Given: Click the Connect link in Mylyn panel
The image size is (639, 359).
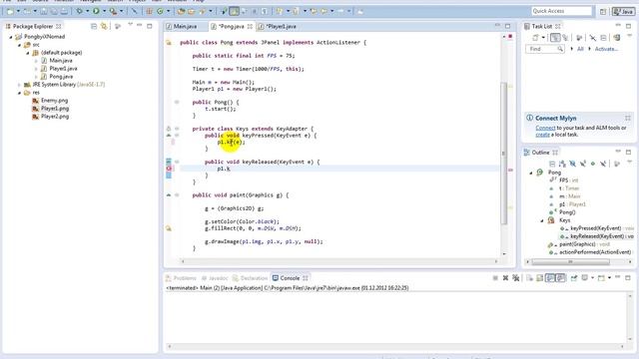Looking at the screenshot, I should tap(545, 128).
